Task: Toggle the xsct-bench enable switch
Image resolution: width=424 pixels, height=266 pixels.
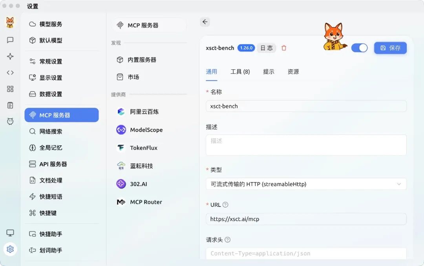Action: pos(360,47)
